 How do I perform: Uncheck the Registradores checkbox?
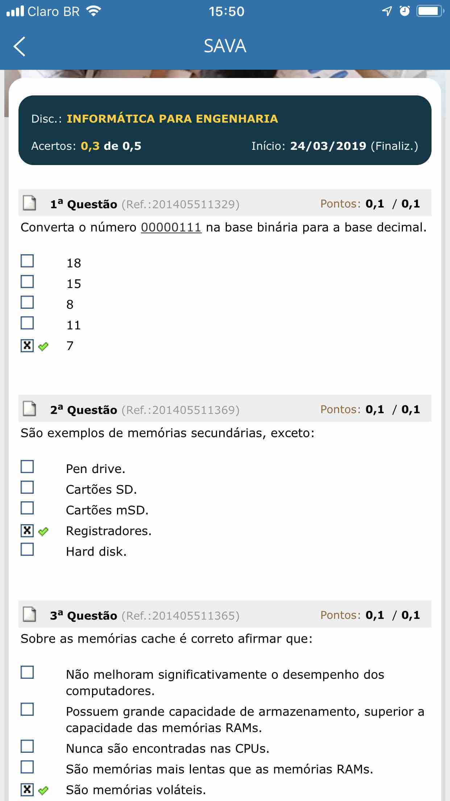27,531
